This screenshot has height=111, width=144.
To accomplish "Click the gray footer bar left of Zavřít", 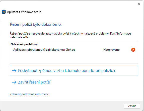I will [61, 106].
